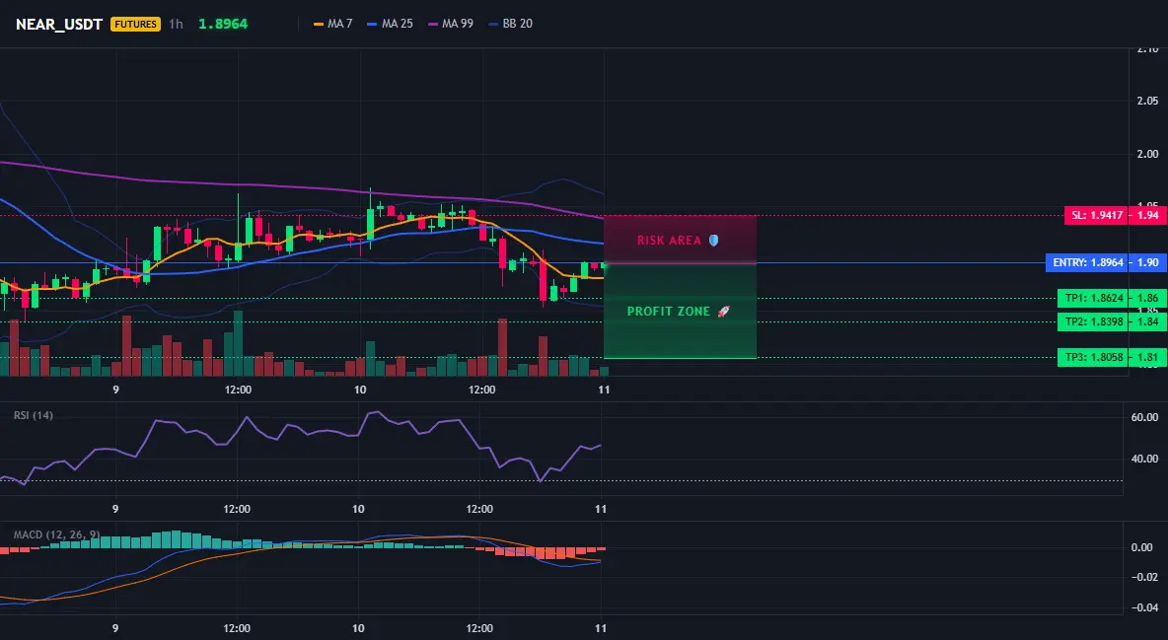This screenshot has width=1168, height=640.
Task: Click the 11 date label under the MACD panel
Action: pyautogui.click(x=601, y=628)
